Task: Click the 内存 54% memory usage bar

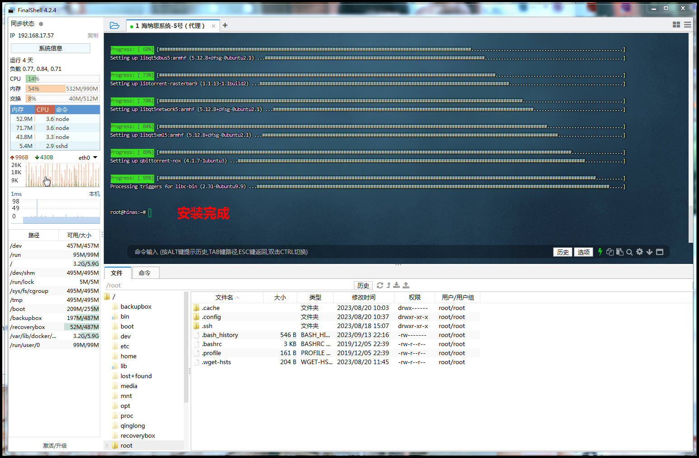Action: (62, 88)
